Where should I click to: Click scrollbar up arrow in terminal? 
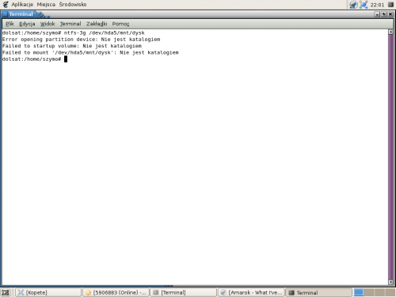[x=390, y=32]
